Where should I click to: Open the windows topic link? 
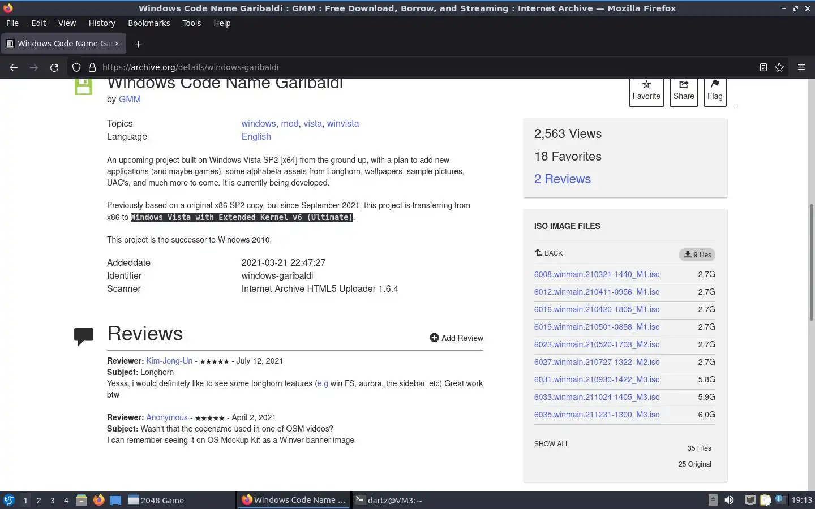(x=259, y=123)
